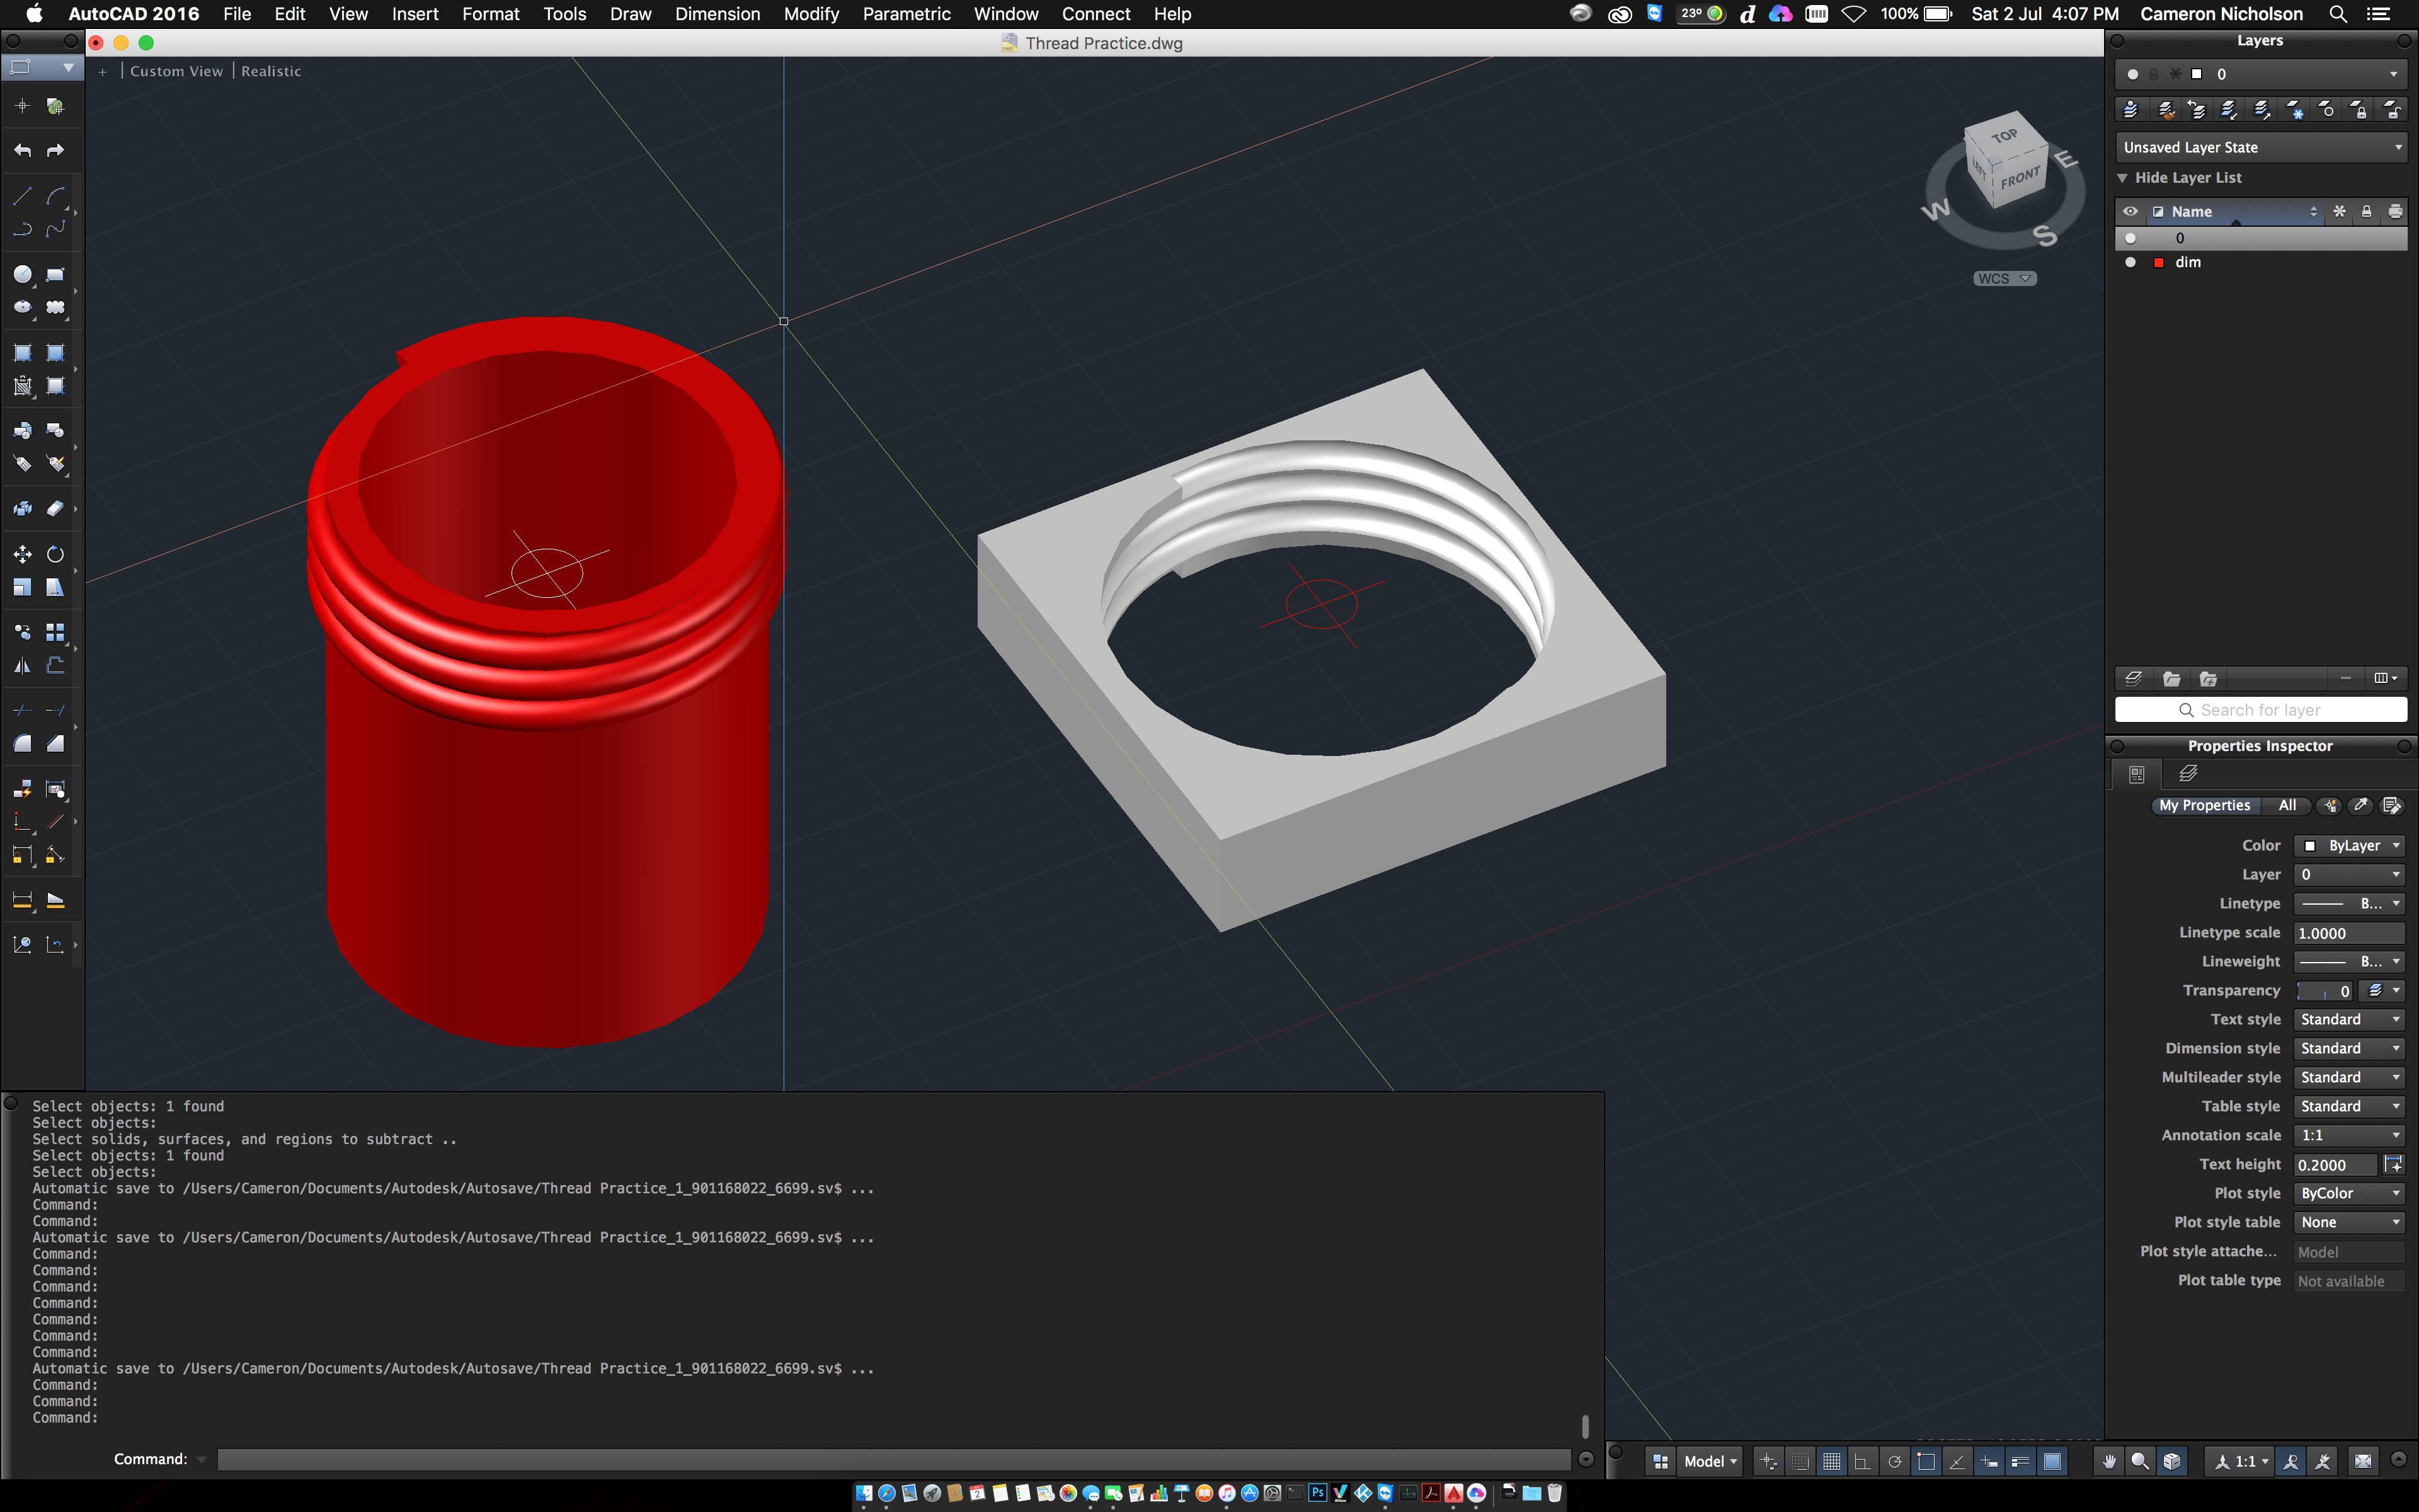Open the Unsaved Layer State dropdown
The width and height of the screenshot is (2419, 1512).
click(2260, 147)
